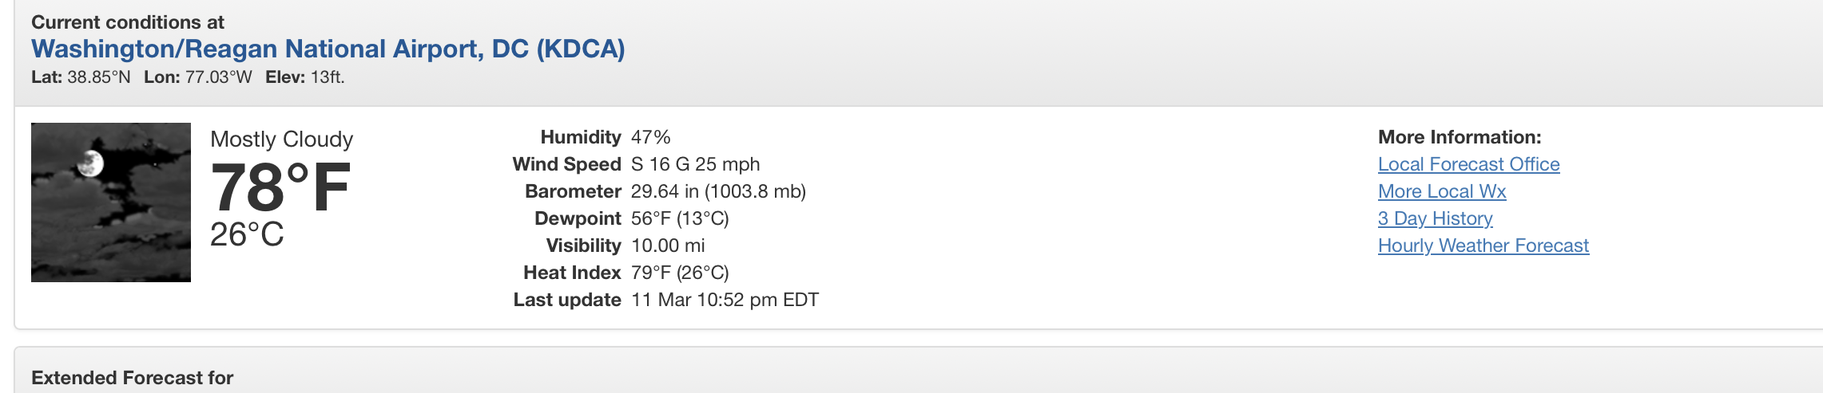Open the Local Forecast Office link
The height and width of the screenshot is (393, 1823).
point(1468,164)
